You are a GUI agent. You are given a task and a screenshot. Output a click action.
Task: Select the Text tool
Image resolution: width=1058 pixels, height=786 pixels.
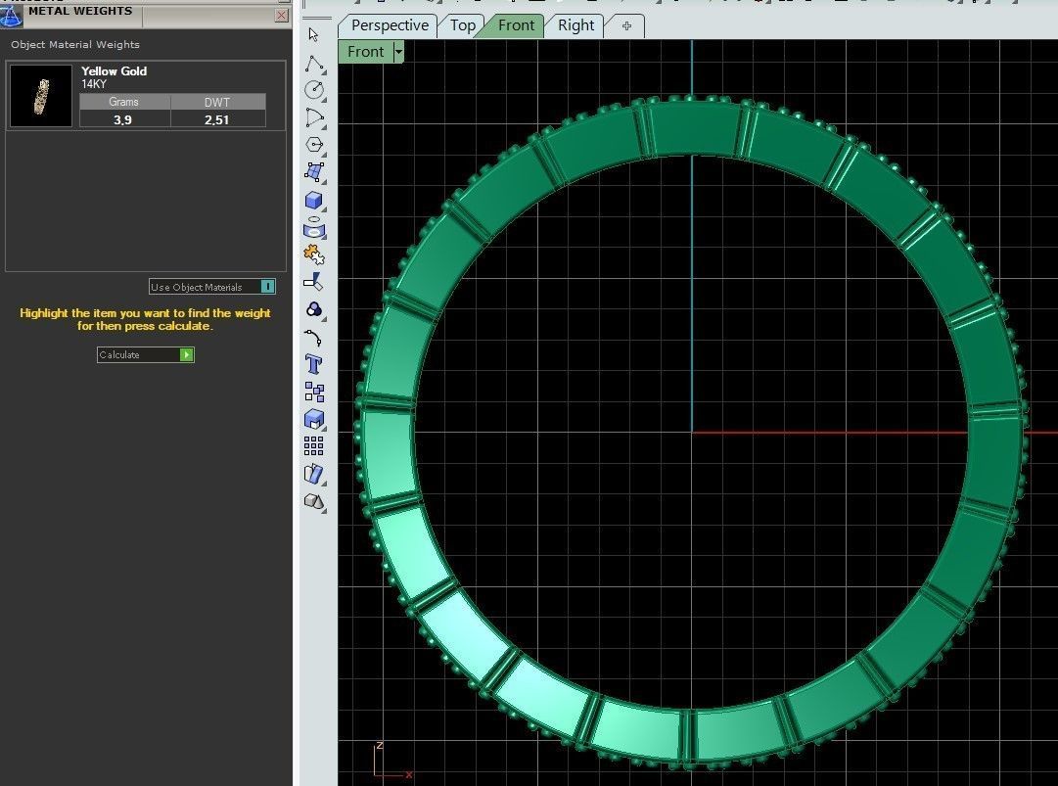tap(314, 364)
